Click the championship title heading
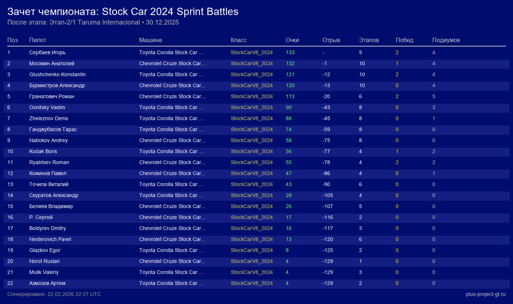The image size is (513, 304). click(x=123, y=12)
